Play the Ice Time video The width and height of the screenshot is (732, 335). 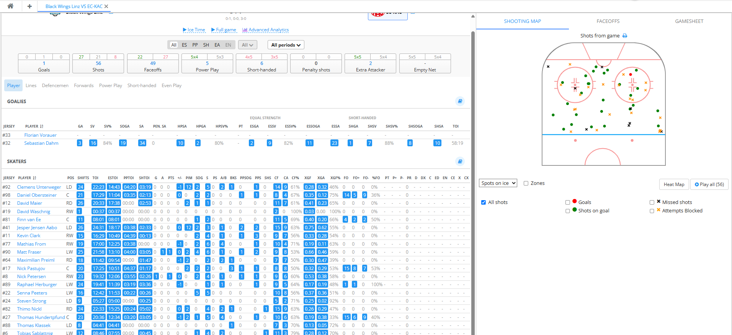pyautogui.click(x=194, y=30)
